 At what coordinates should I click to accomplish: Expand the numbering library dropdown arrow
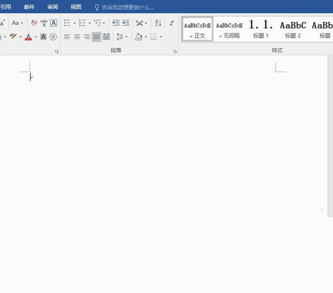(89, 23)
